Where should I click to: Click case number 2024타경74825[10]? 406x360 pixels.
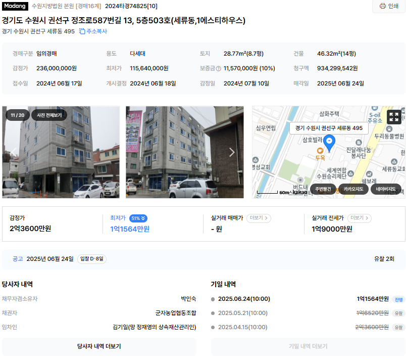[131, 6]
